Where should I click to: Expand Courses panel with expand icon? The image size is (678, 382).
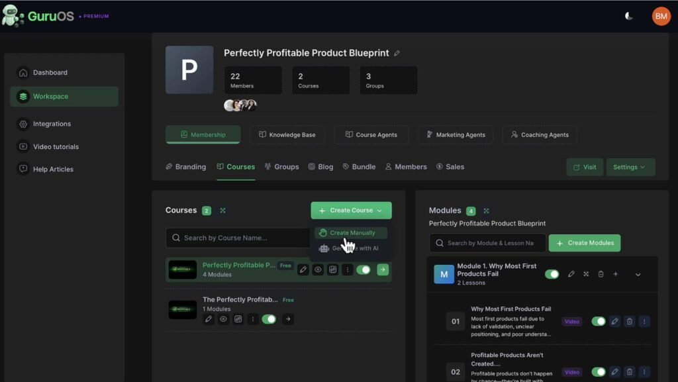(x=222, y=211)
